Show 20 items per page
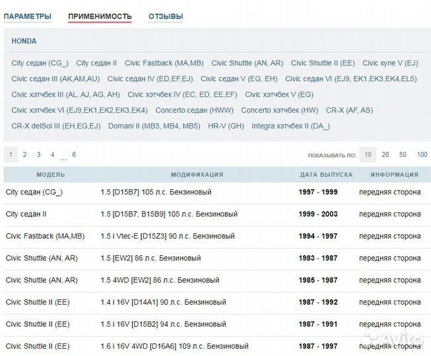The height and width of the screenshot is (356, 431). coord(385,155)
